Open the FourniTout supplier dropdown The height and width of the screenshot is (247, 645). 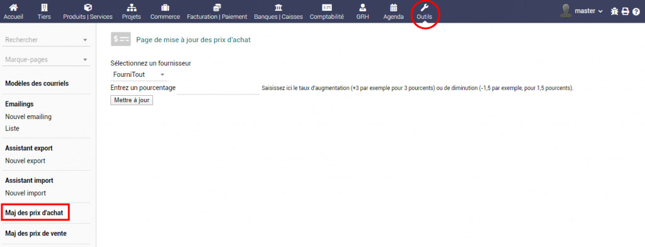139,74
